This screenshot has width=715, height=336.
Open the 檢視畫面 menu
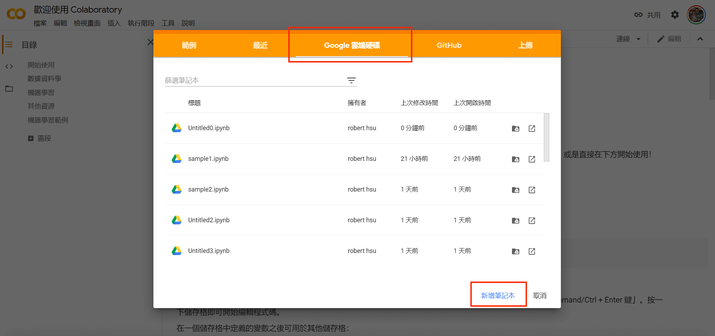coord(87,23)
